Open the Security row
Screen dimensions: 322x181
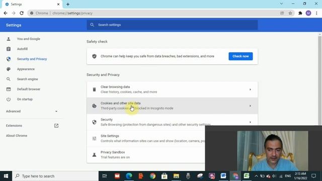pos(172,122)
